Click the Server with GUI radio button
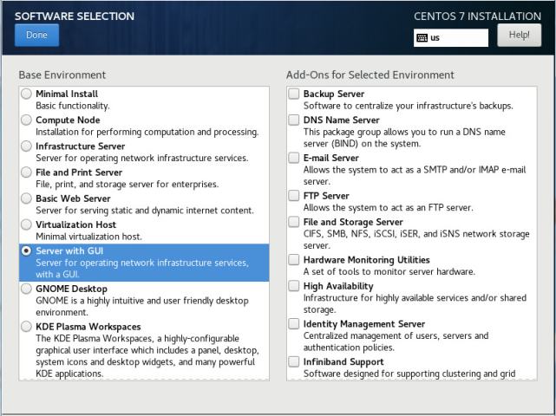 click(x=26, y=250)
